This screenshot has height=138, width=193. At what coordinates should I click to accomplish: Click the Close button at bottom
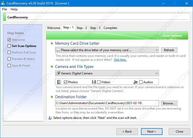(x=179, y=132)
